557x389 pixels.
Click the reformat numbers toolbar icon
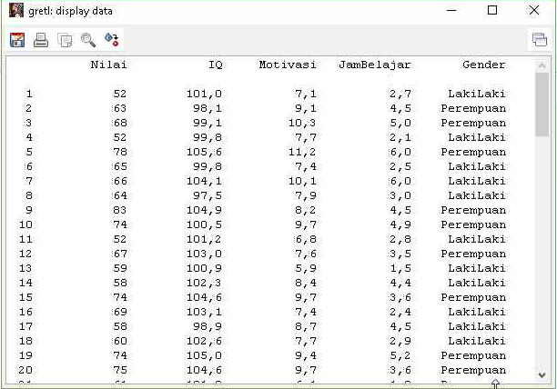pyautogui.click(x=112, y=40)
